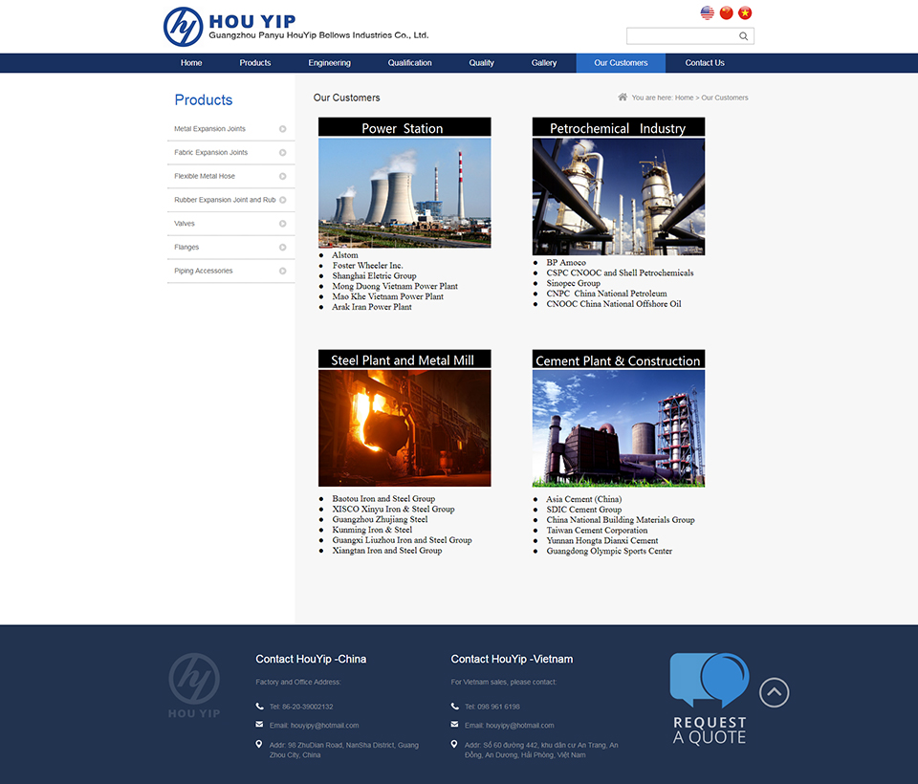918x784 pixels.
Task: Click the Home breadcrumb link
Action: [684, 98]
